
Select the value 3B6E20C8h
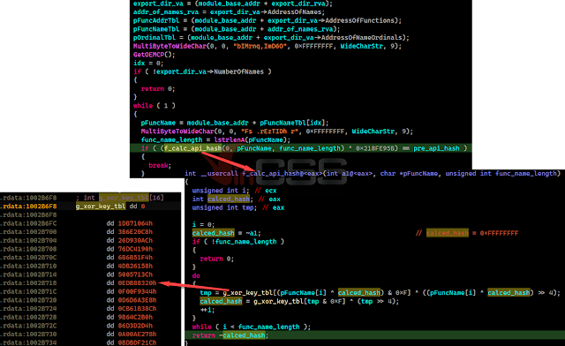tap(135, 232)
